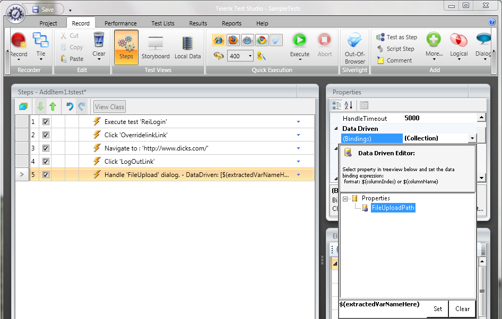502x319 pixels.
Task: Toggle checkbox for step 1 ReiLogin
Action: [46, 122]
